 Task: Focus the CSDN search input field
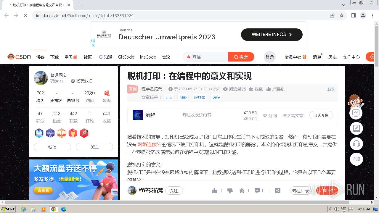[x=206, y=57]
